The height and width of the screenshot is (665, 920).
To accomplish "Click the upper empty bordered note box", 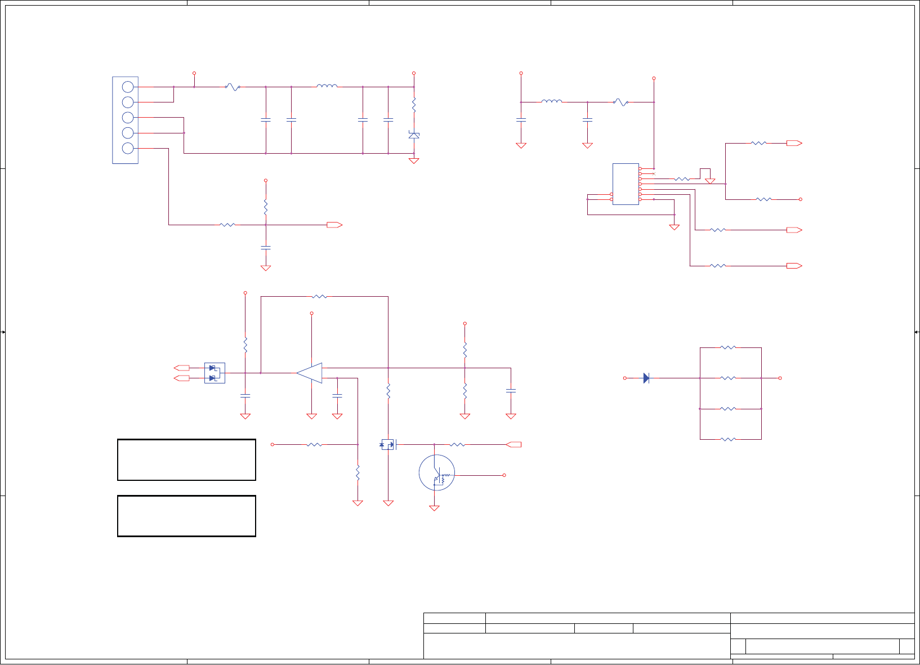I will tap(186, 460).
